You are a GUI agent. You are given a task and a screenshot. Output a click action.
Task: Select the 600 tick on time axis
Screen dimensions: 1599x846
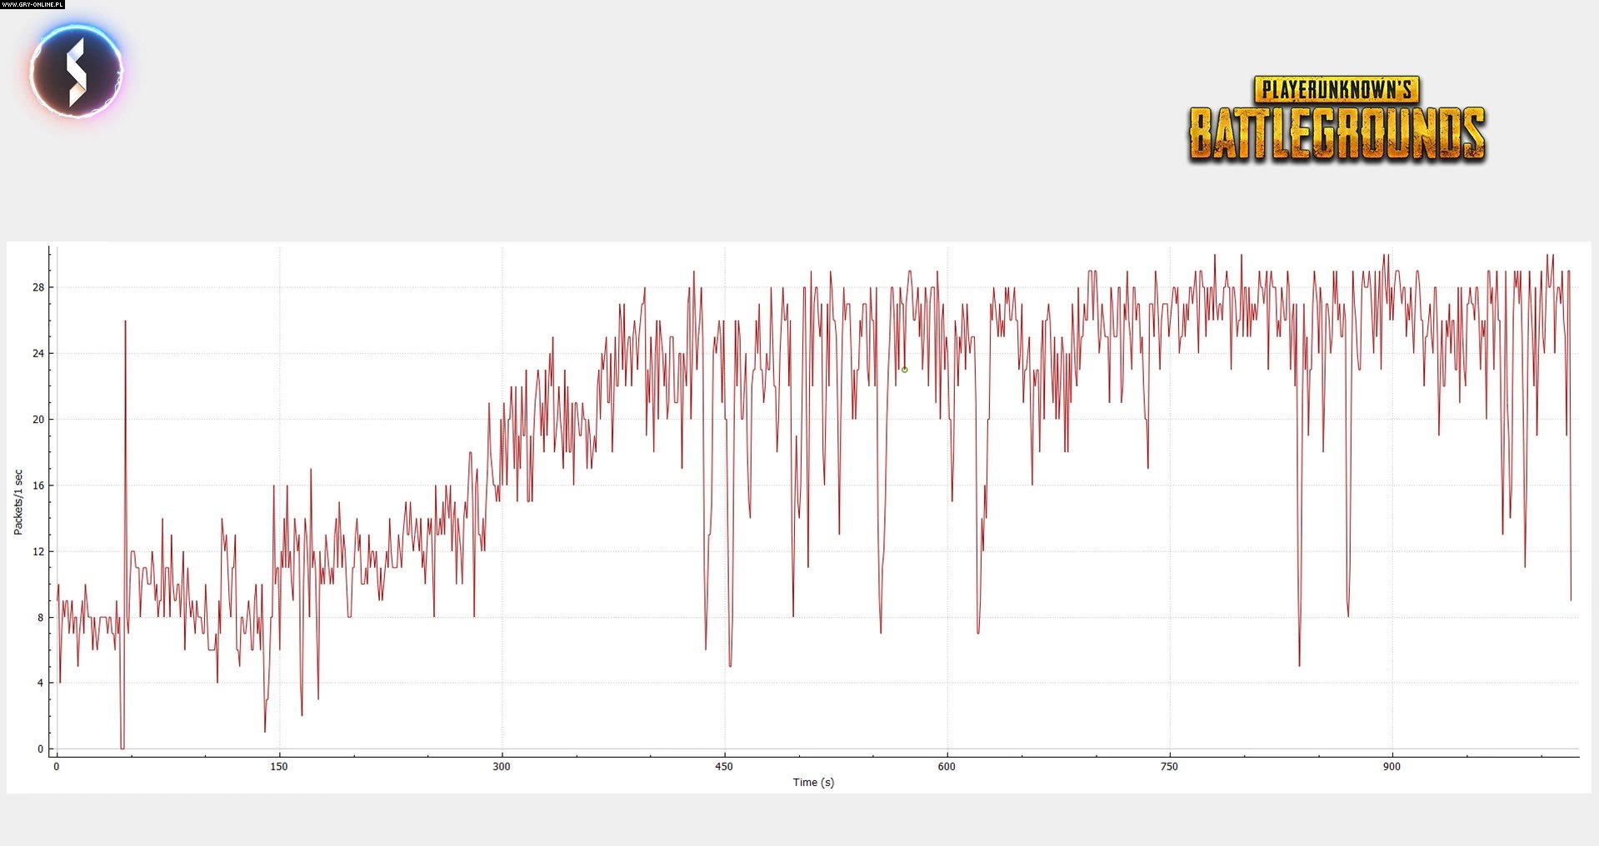pos(947,766)
